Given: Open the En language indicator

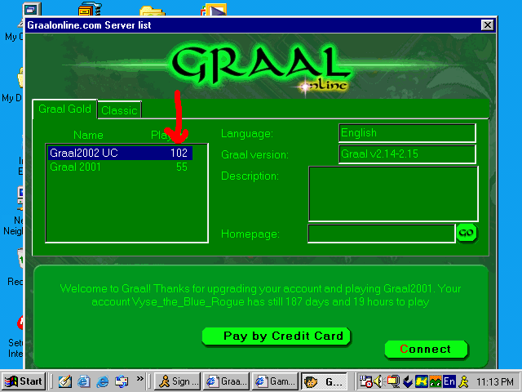Looking at the screenshot, I should 449,381.
